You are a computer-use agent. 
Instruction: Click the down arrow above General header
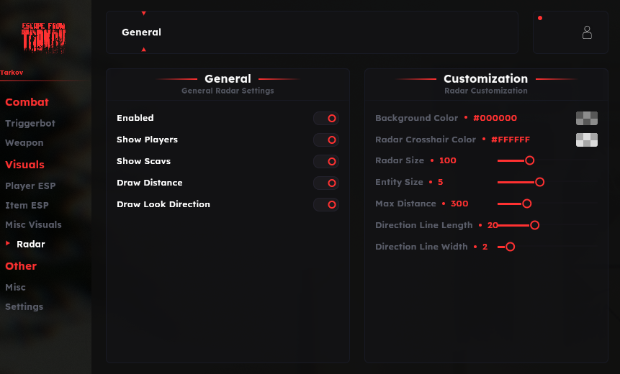(x=144, y=14)
